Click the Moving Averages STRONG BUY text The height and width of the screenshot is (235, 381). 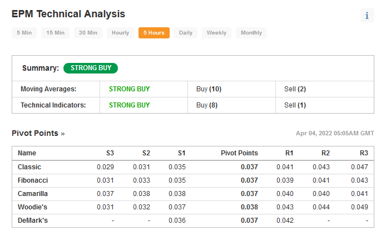point(129,89)
